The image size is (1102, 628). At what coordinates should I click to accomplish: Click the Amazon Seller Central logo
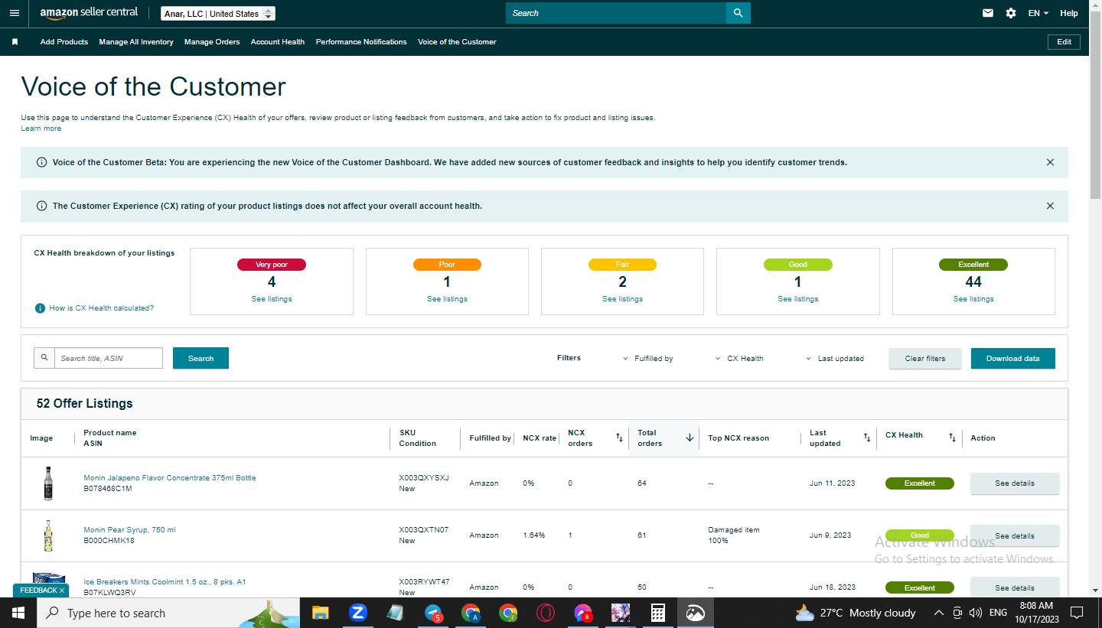pyautogui.click(x=89, y=13)
